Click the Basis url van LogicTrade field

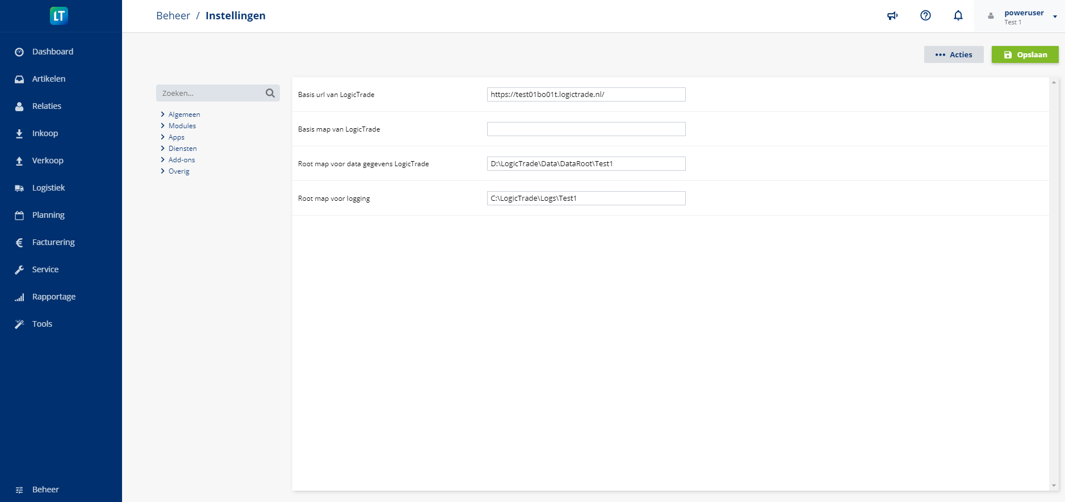(x=586, y=94)
